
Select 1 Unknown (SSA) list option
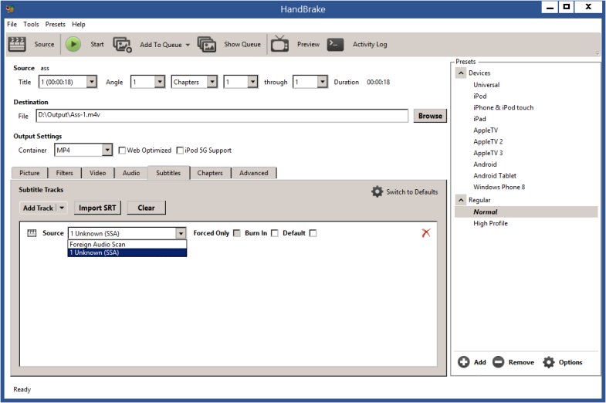coord(127,252)
